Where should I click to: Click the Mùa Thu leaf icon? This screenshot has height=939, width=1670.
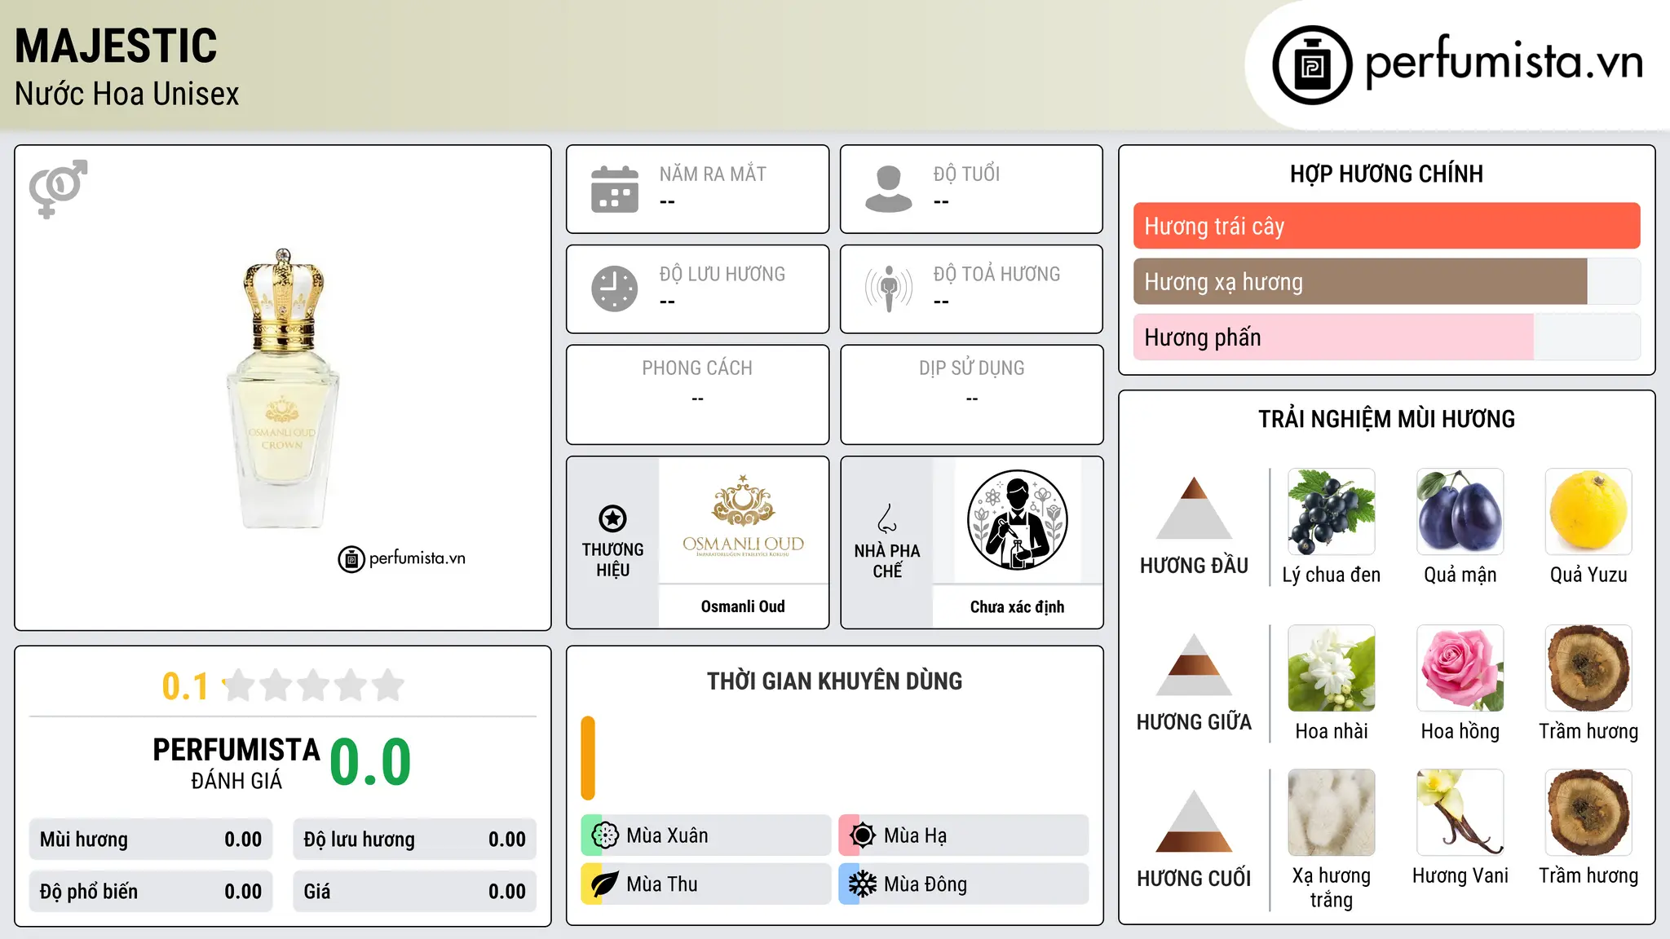click(x=604, y=884)
